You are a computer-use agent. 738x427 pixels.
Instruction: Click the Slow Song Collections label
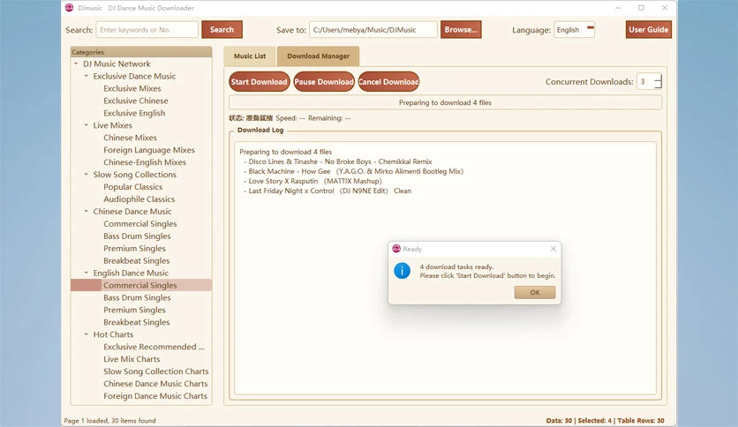(x=134, y=175)
